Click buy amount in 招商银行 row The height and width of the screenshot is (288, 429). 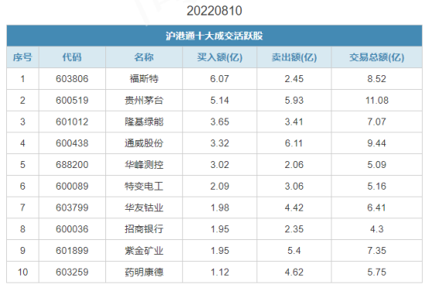[x=219, y=229]
